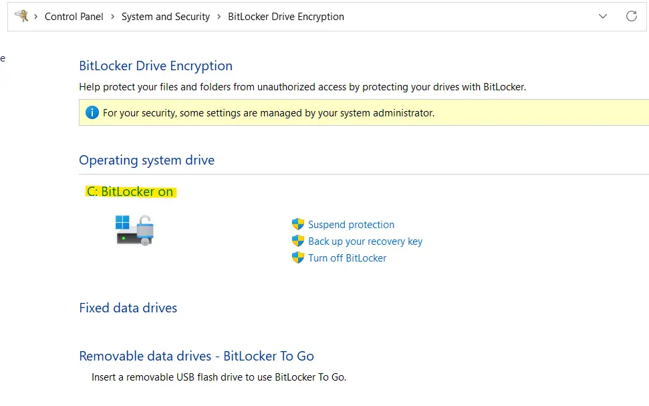Image resolution: width=649 pixels, height=406 pixels.
Task: Select the System and Security breadcrumb item
Action: click(x=165, y=16)
